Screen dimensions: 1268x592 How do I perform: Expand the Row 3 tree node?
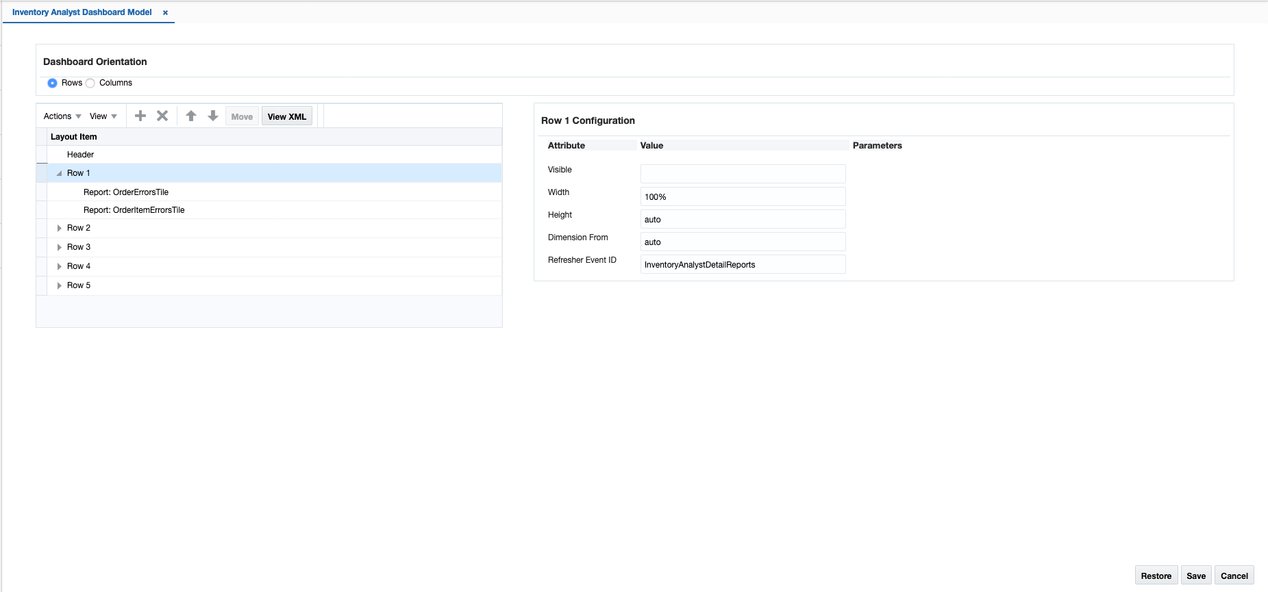click(60, 247)
